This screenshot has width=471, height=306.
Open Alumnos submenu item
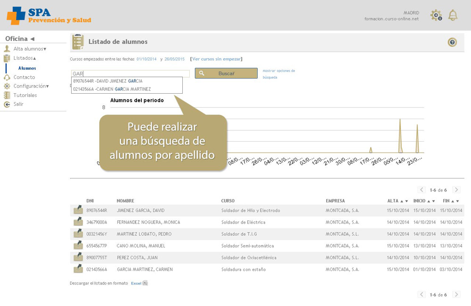(x=27, y=68)
